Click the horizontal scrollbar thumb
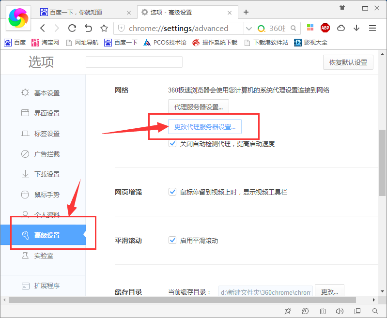The height and width of the screenshot is (318, 387). [182, 300]
